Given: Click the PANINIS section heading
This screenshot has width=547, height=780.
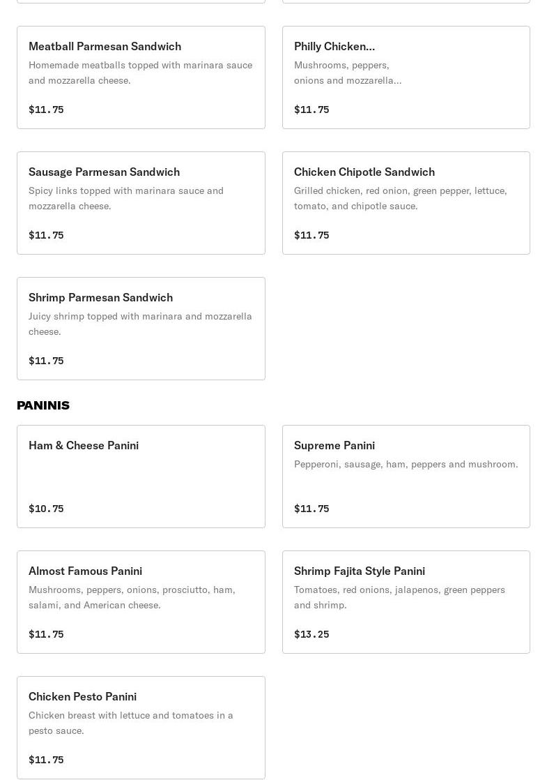Looking at the screenshot, I should [x=43, y=405].
